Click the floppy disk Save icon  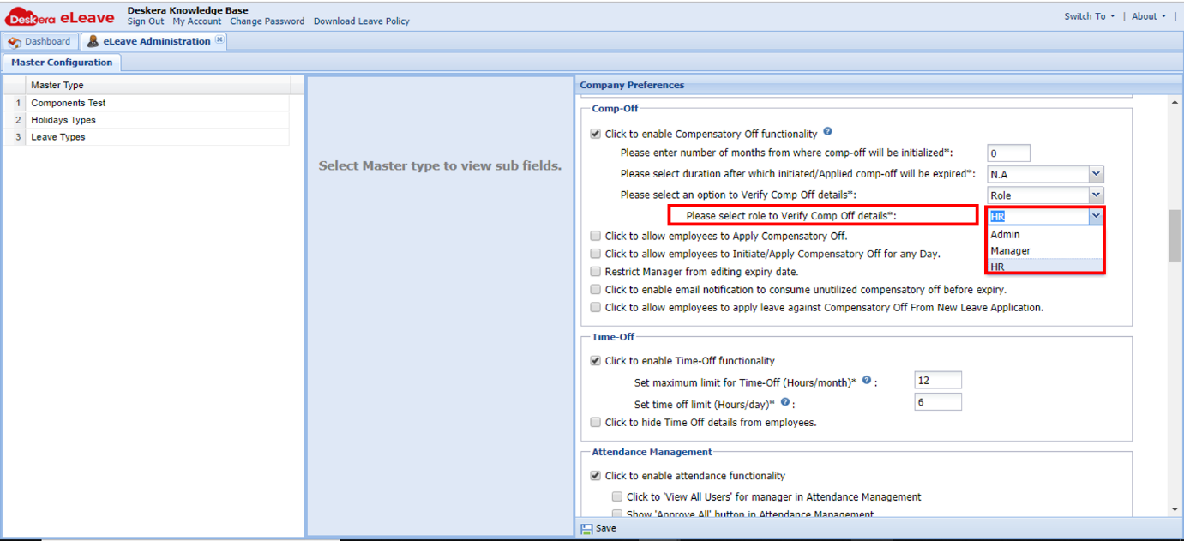(x=586, y=528)
